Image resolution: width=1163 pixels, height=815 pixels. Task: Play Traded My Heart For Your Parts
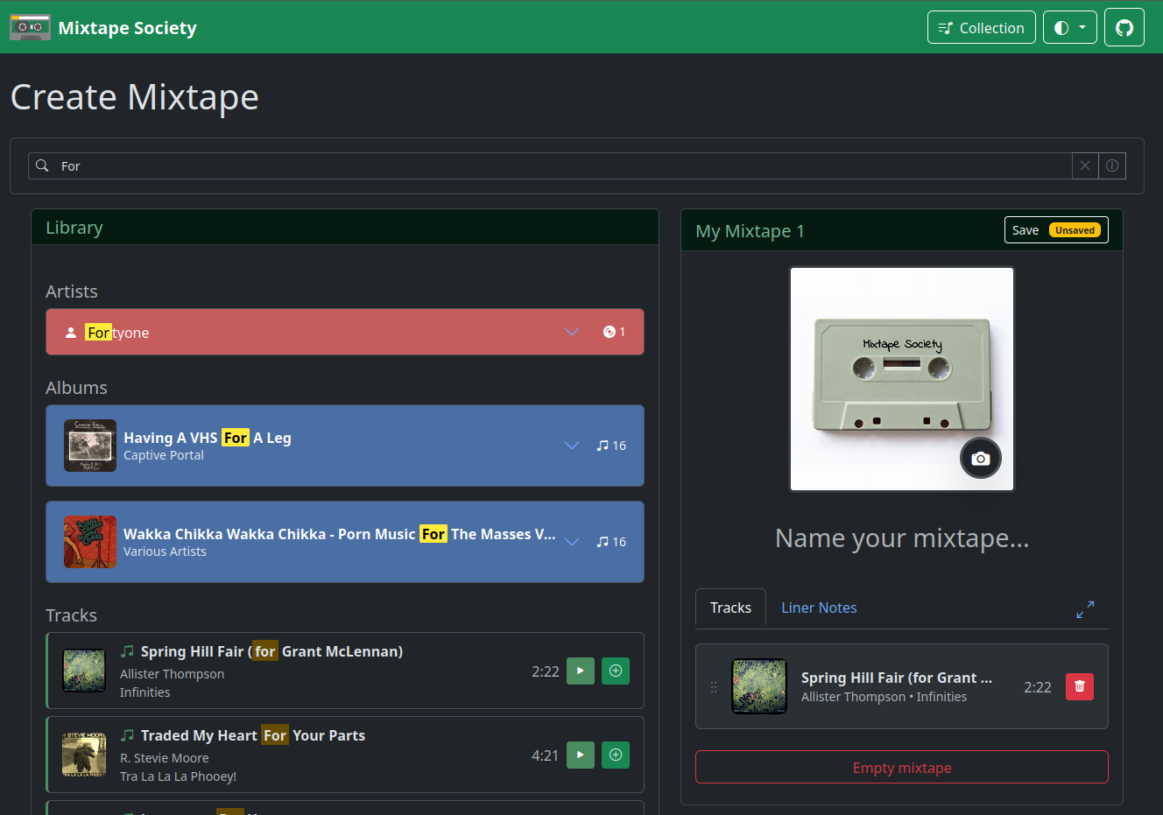[581, 755]
